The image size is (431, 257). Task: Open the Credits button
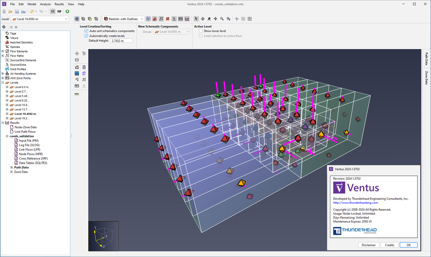point(390,245)
